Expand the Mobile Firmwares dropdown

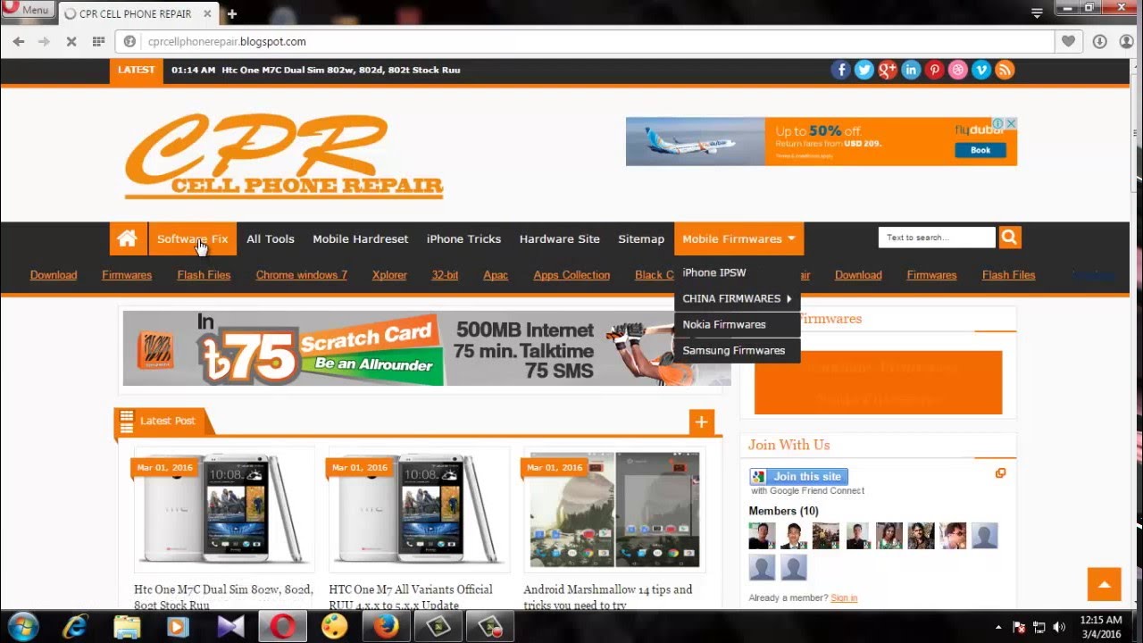[x=739, y=238]
